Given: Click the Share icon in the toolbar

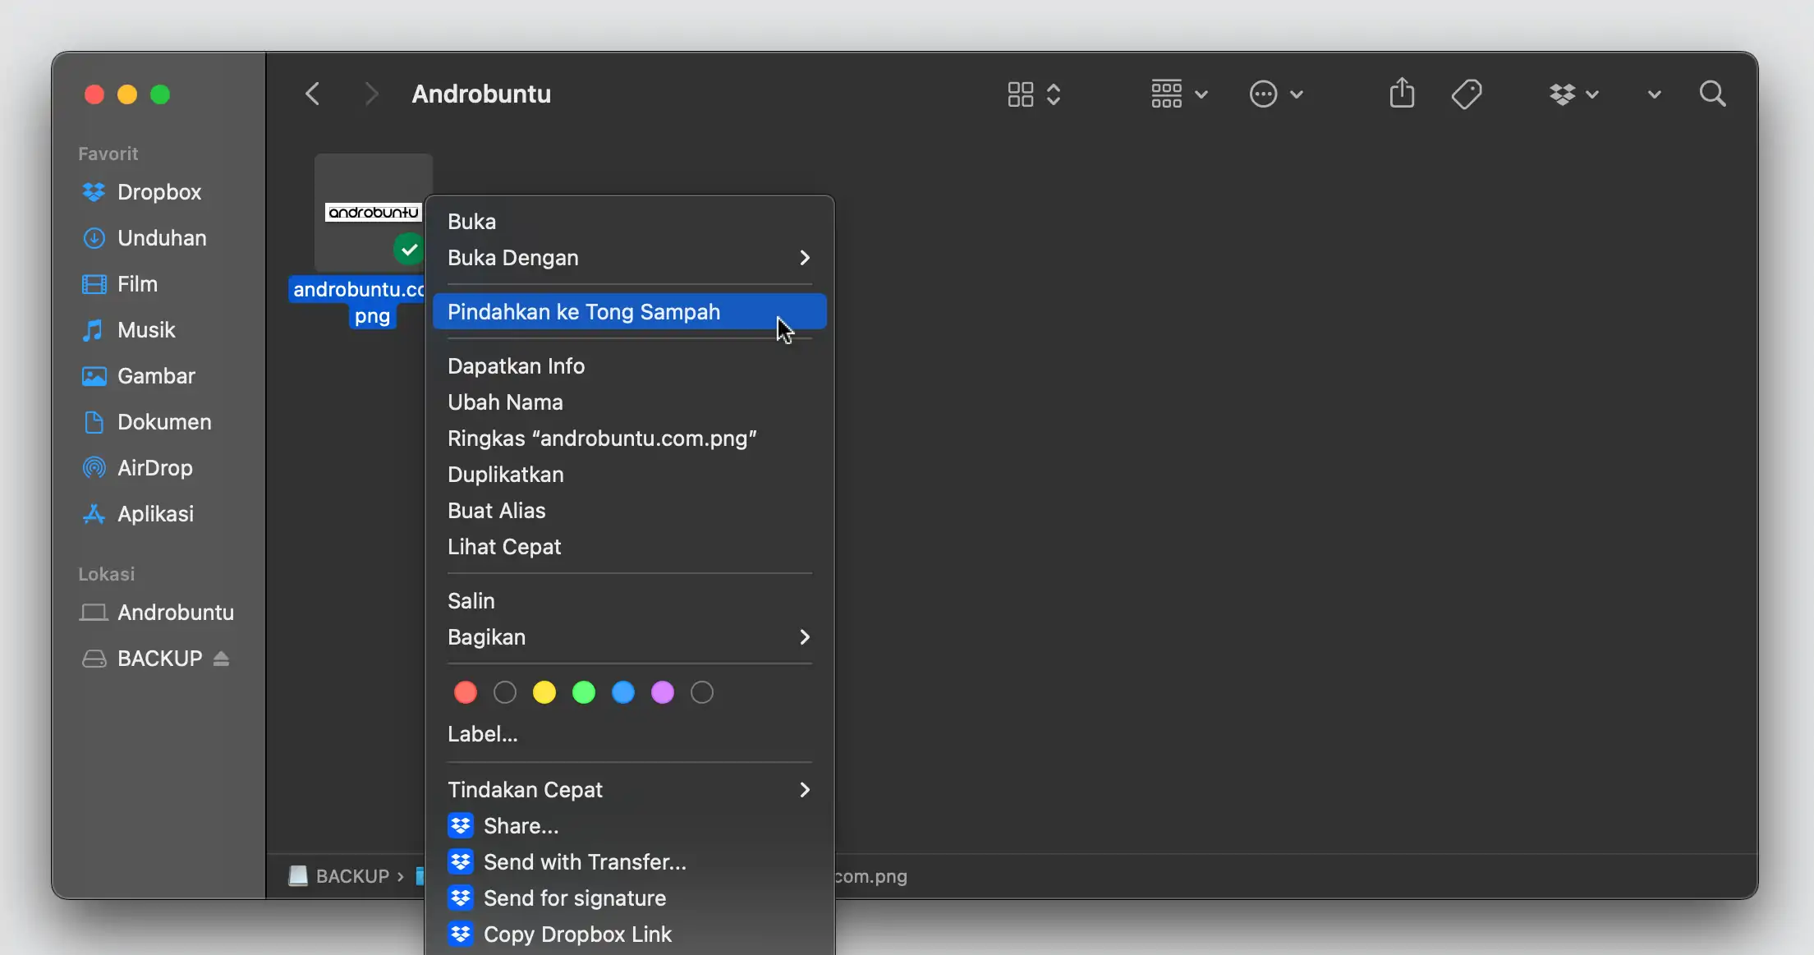Looking at the screenshot, I should [1402, 93].
